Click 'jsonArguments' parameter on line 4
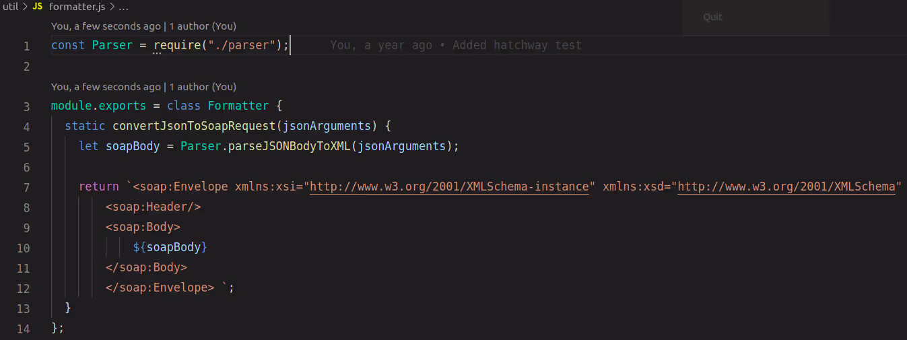The height and width of the screenshot is (340, 907). point(327,126)
